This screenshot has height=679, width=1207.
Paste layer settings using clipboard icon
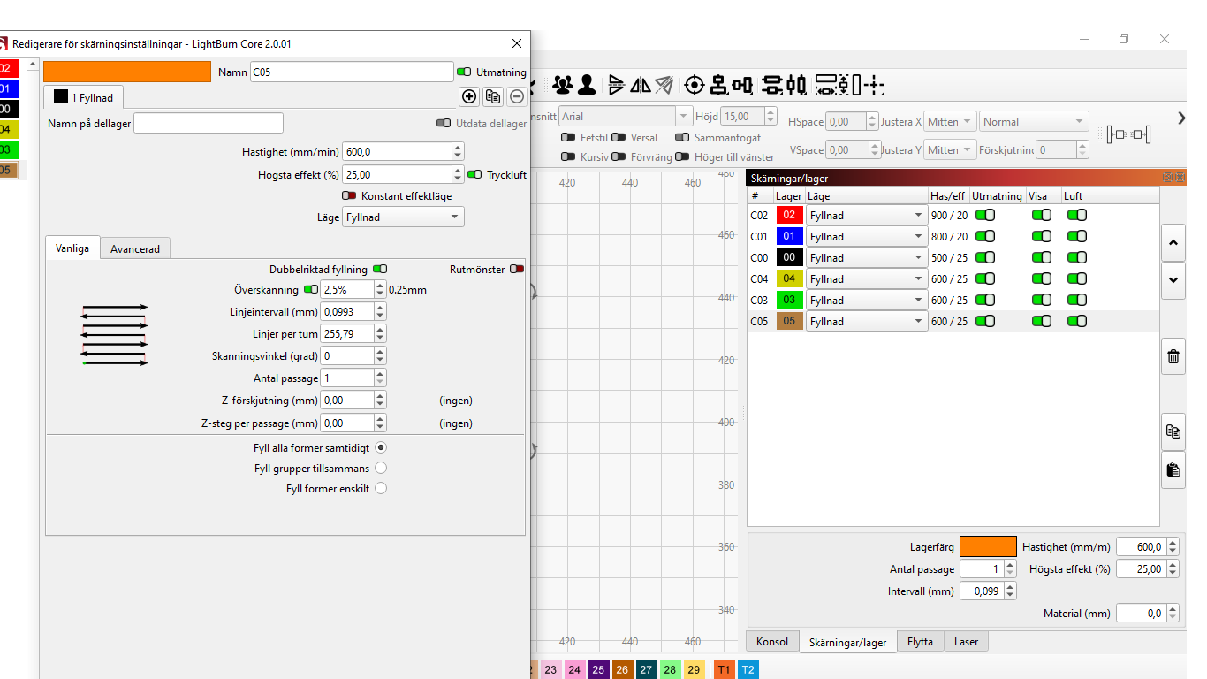pos(1173,470)
